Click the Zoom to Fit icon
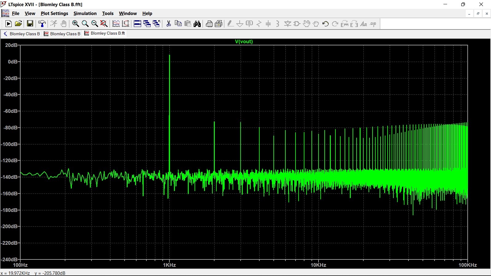 pos(104,24)
